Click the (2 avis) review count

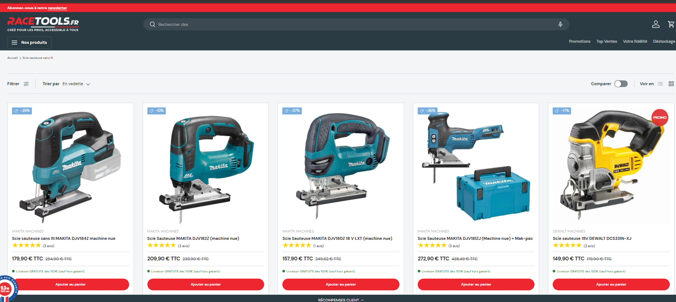pos(589,246)
